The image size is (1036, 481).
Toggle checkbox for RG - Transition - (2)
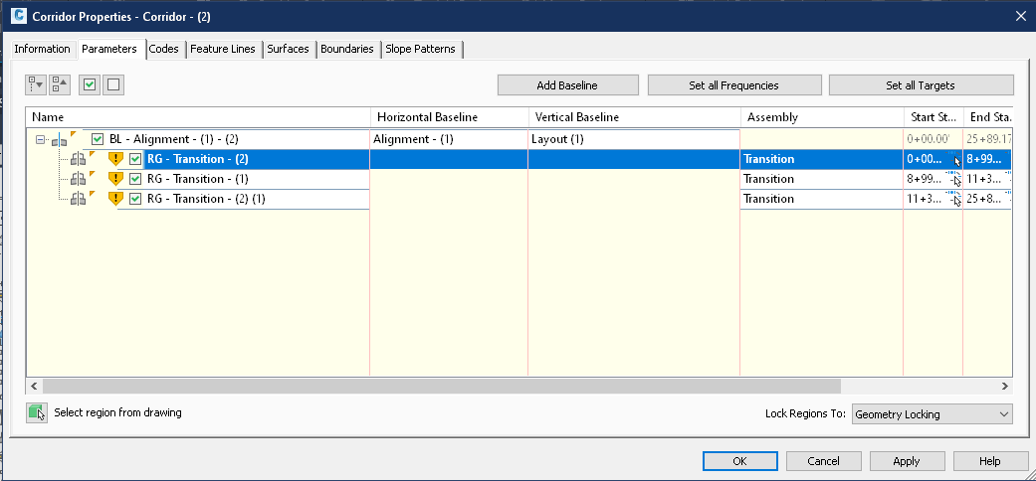[x=135, y=159]
